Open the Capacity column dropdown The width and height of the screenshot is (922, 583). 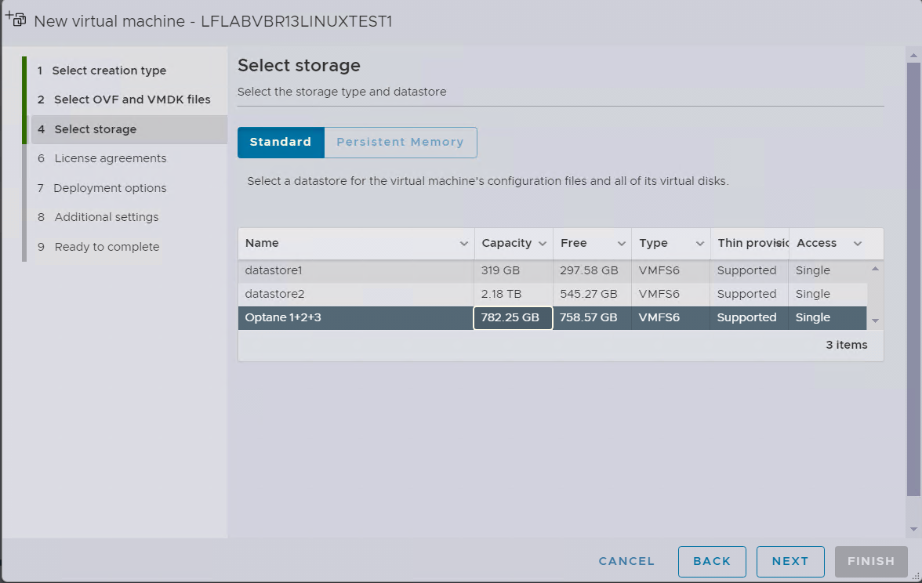(542, 243)
